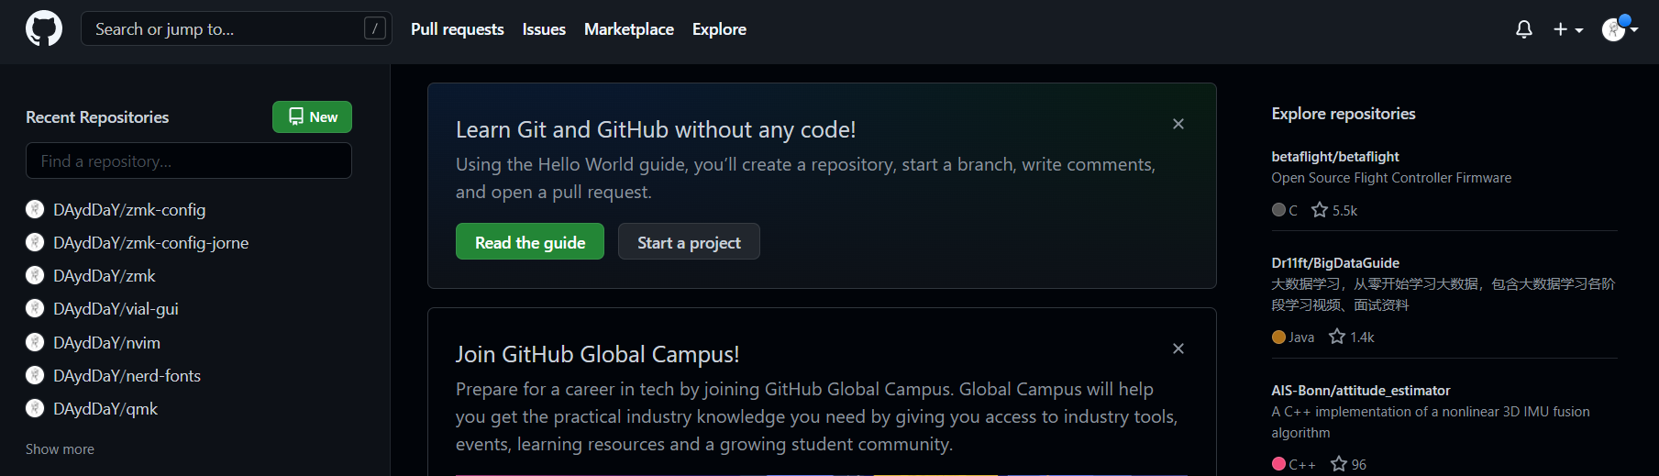This screenshot has width=1659, height=476.
Task: Open DAydDaY/zmk-config-jorne repository
Action: point(151,243)
